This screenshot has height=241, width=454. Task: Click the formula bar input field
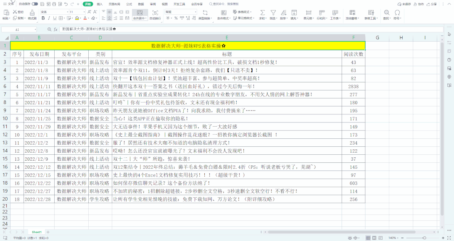click(251, 29)
